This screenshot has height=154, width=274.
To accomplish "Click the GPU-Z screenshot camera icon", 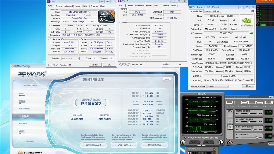I will [253, 11].
